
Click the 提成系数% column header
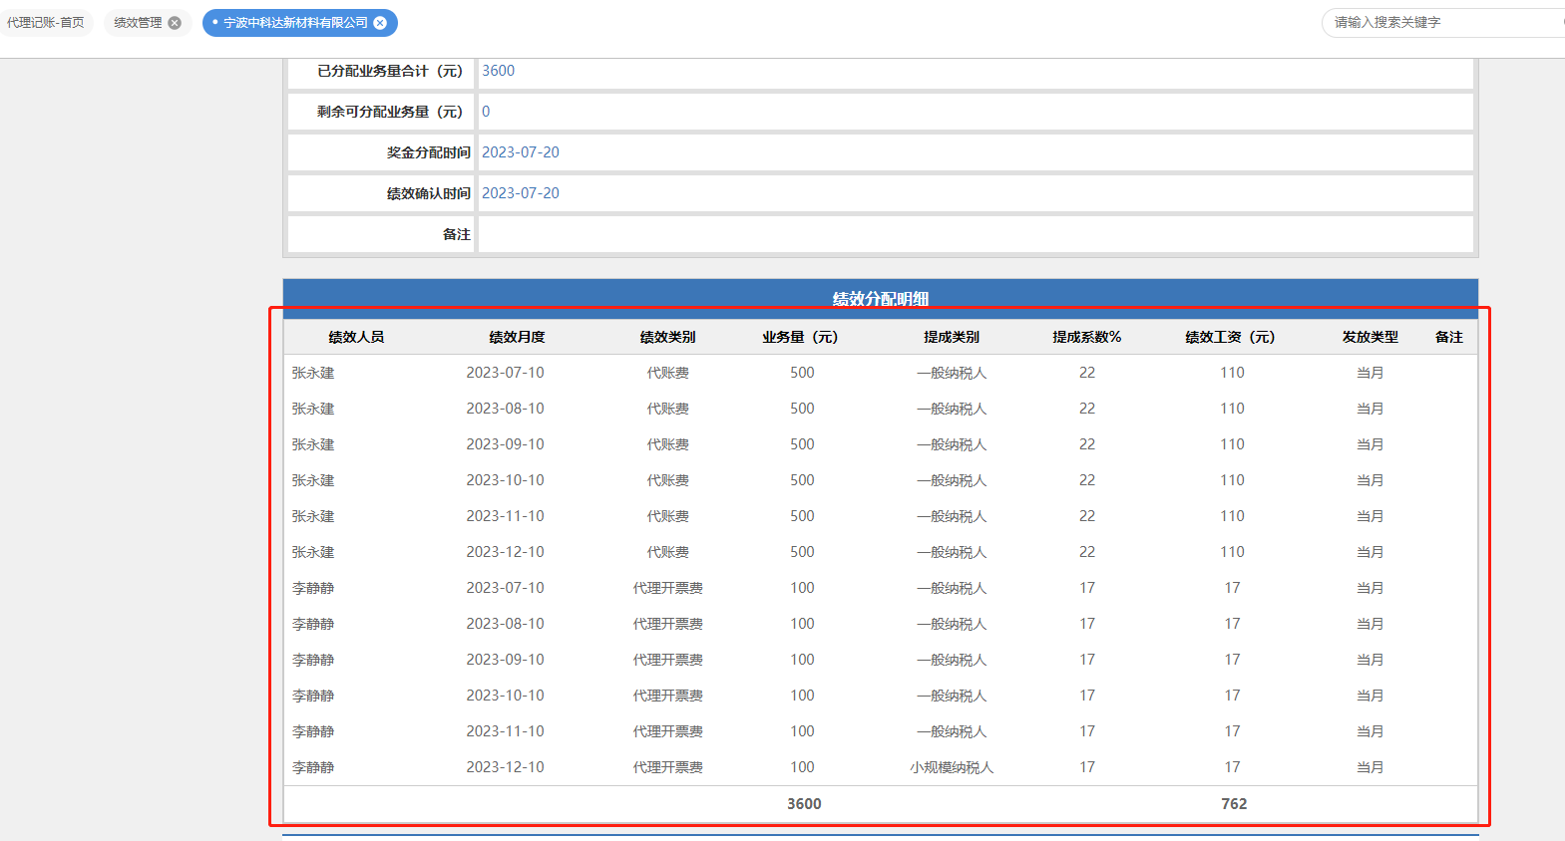pyautogui.click(x=1086, y=337)
